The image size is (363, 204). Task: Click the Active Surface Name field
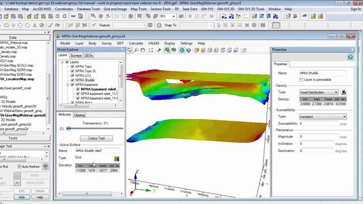[97, 151]
